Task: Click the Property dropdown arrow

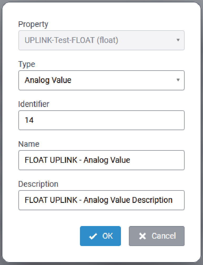Action: point(178,40)
